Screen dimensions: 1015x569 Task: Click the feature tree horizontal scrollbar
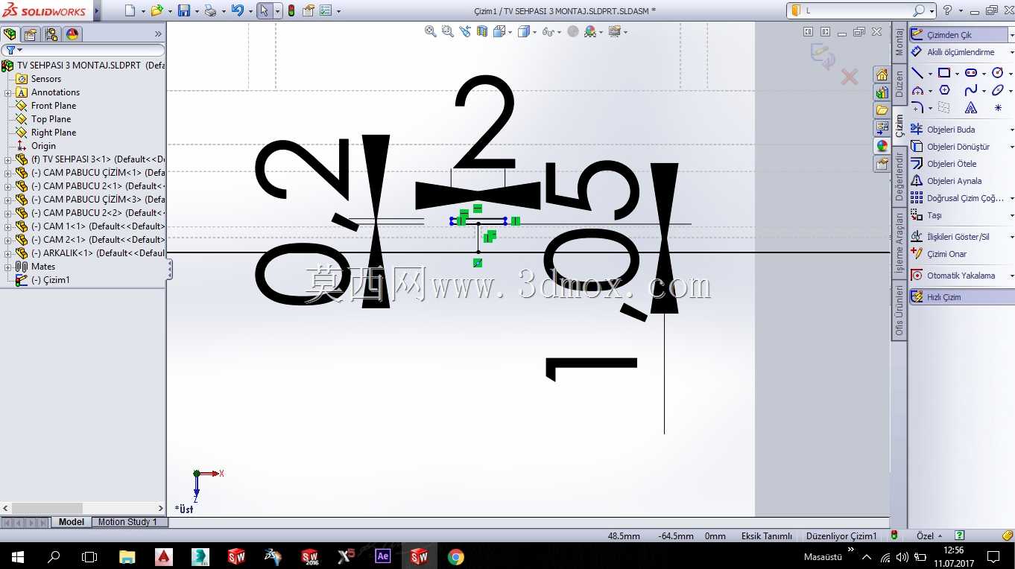coord(83,508)
